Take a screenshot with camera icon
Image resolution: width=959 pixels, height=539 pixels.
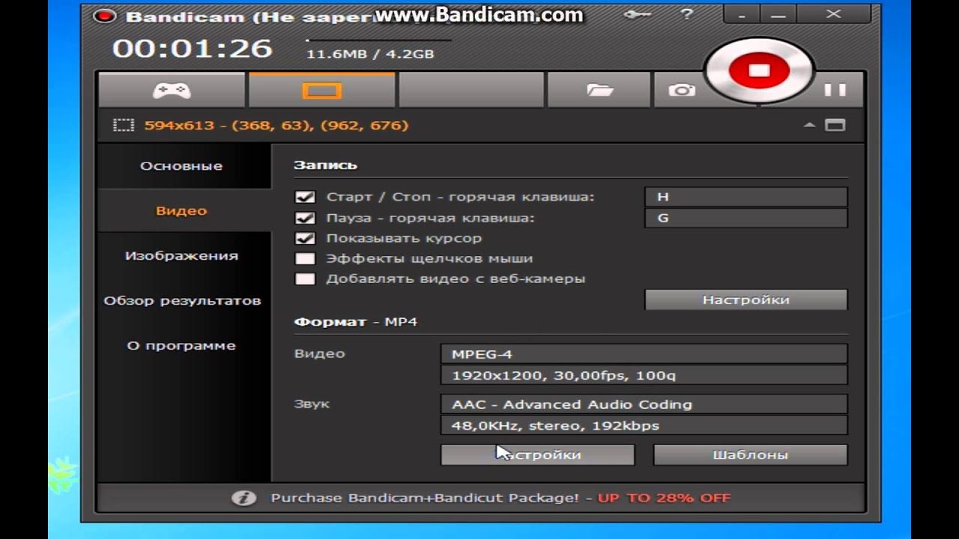[x=682, y=91]
